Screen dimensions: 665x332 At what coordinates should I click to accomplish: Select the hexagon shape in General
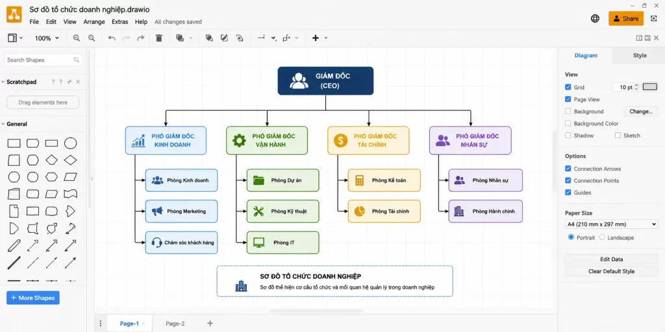click(51, 177)
